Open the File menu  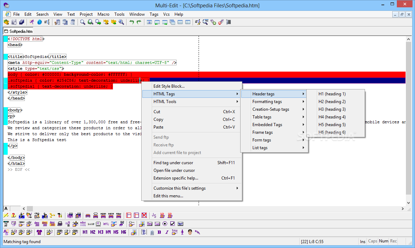(16, 14)
